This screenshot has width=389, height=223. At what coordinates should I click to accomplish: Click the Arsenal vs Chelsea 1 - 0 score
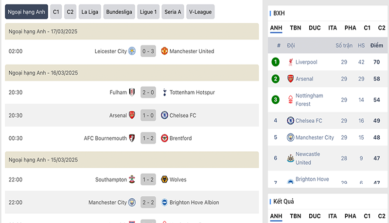148,115
